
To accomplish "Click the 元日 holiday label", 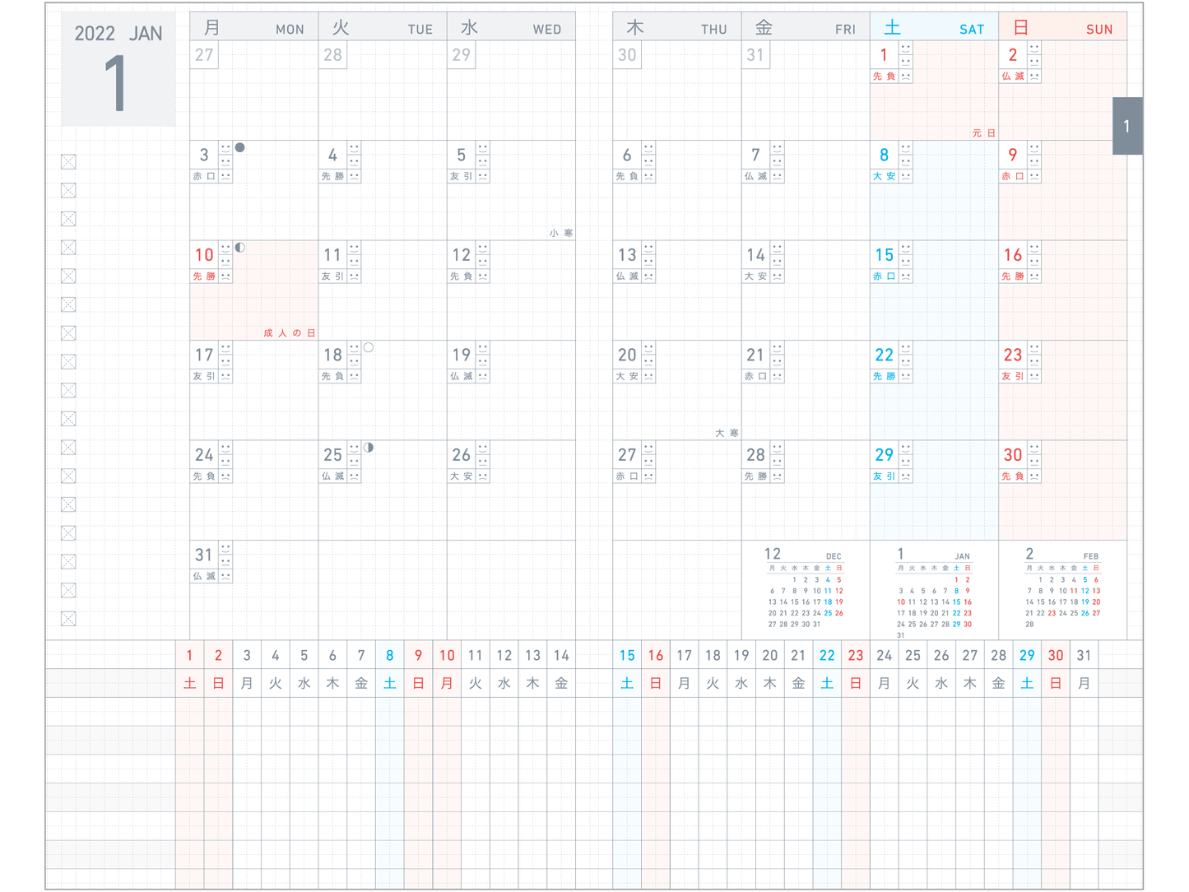I will pos(983,132).
